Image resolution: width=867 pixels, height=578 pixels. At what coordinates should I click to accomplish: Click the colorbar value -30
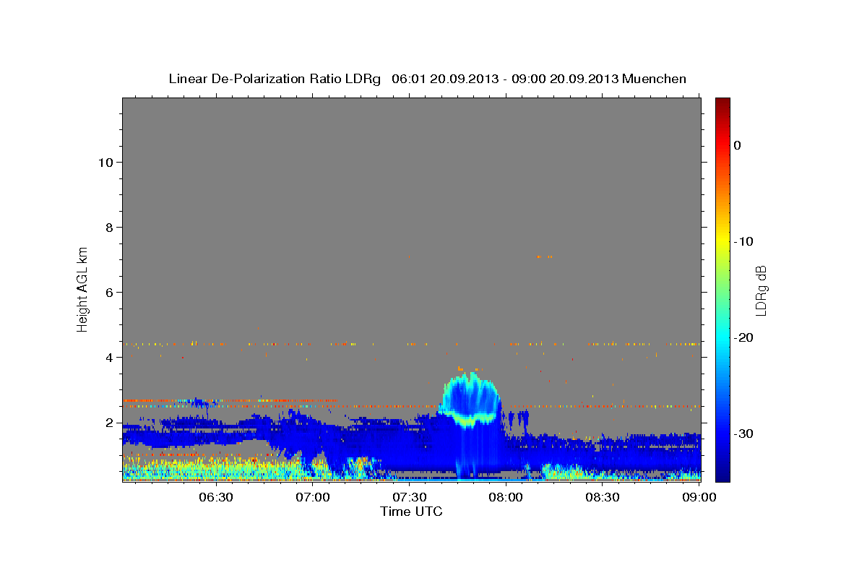(743, 433)
